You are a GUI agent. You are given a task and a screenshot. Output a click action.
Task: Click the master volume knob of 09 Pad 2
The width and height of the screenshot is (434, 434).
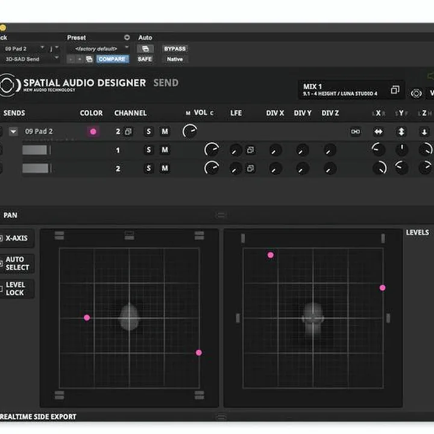point(190,131)
